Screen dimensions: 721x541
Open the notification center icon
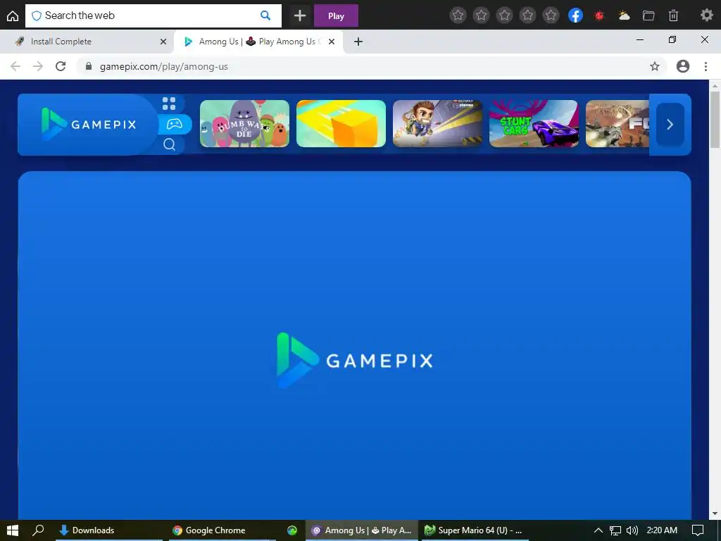pyautogui.click(x=698, y=530)
